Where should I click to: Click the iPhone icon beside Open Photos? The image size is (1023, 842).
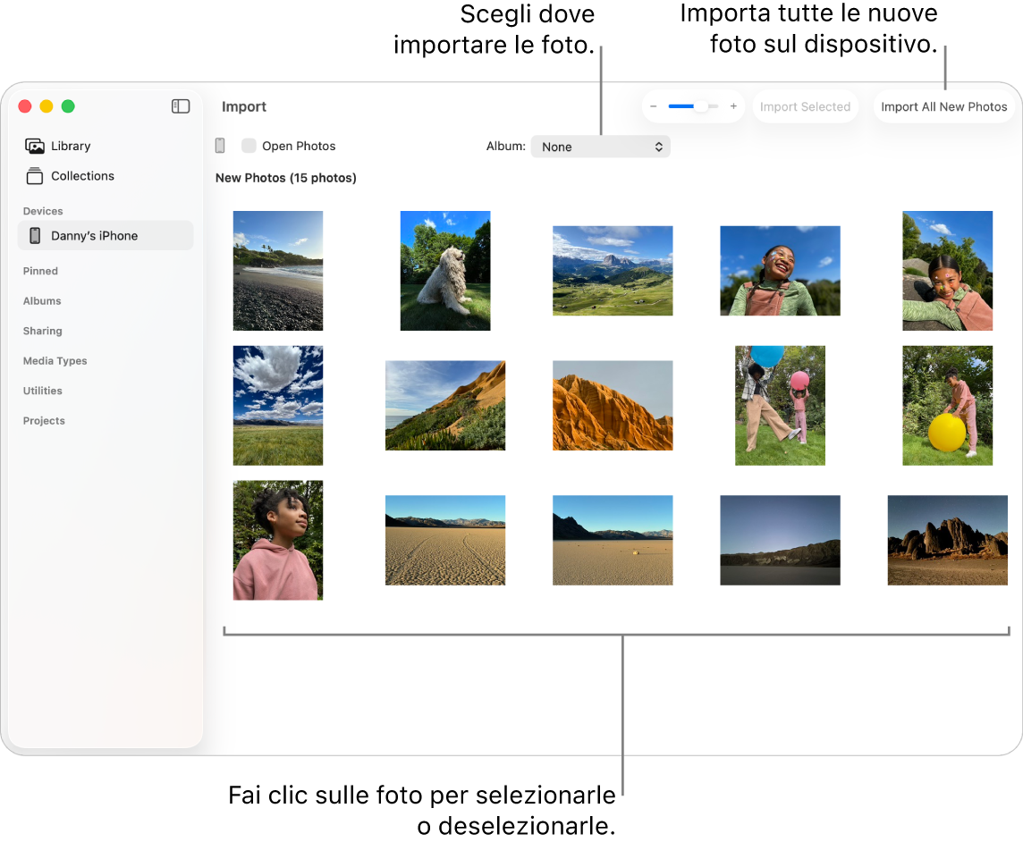(220, 145)
